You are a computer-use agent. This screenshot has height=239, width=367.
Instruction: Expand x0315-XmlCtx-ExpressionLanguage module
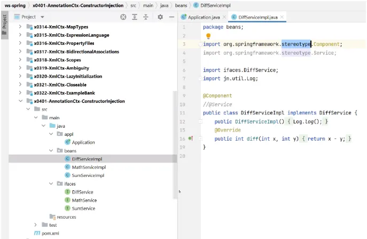[x=20, y=35]
